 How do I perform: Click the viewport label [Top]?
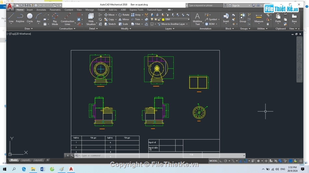click(x=13, y=34)
